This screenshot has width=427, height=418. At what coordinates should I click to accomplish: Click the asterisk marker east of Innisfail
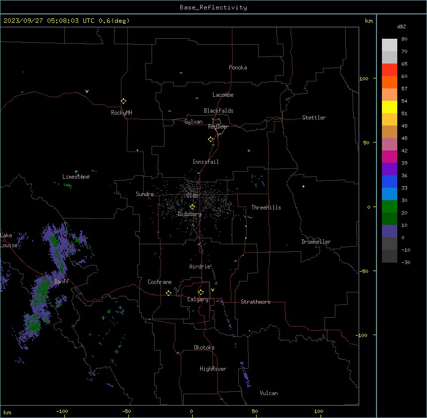click(x=249, y=150)
